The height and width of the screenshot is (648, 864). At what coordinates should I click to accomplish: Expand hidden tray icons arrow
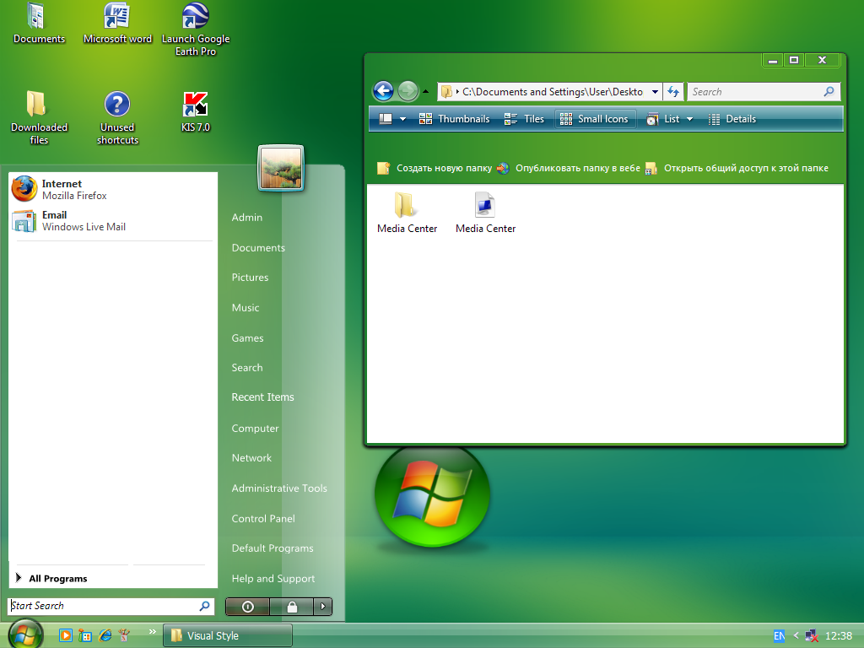tap(796, 635)
